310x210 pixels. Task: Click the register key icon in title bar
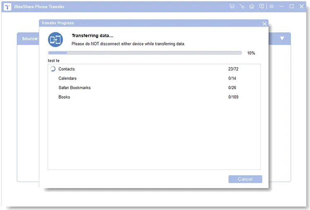pyautogui.click(x=242, y=6)
